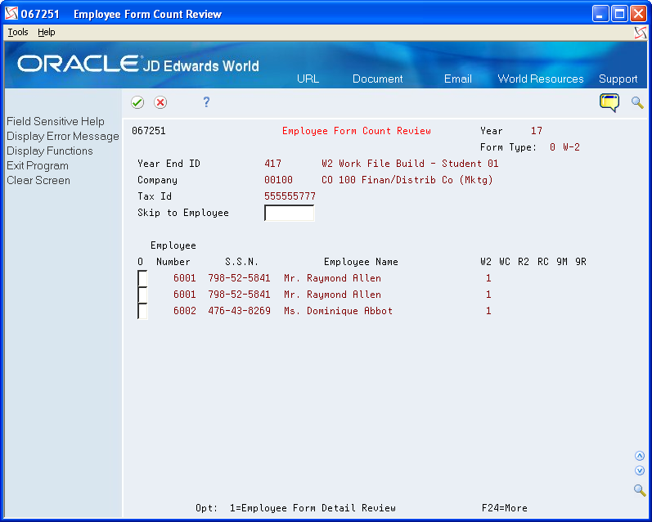This screenshot has height=522, width=652.
Task: Open the Support link
Action: coord(618,79)
